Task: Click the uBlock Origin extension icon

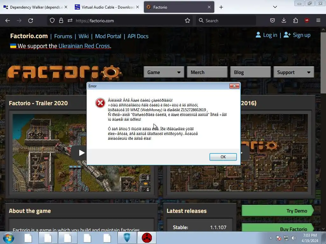Action: pyautogui.click(x=307, y=20)
